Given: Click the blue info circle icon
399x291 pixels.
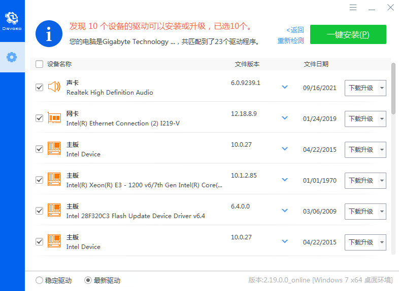Looking at the screenshot, I should tap(49, 34).
